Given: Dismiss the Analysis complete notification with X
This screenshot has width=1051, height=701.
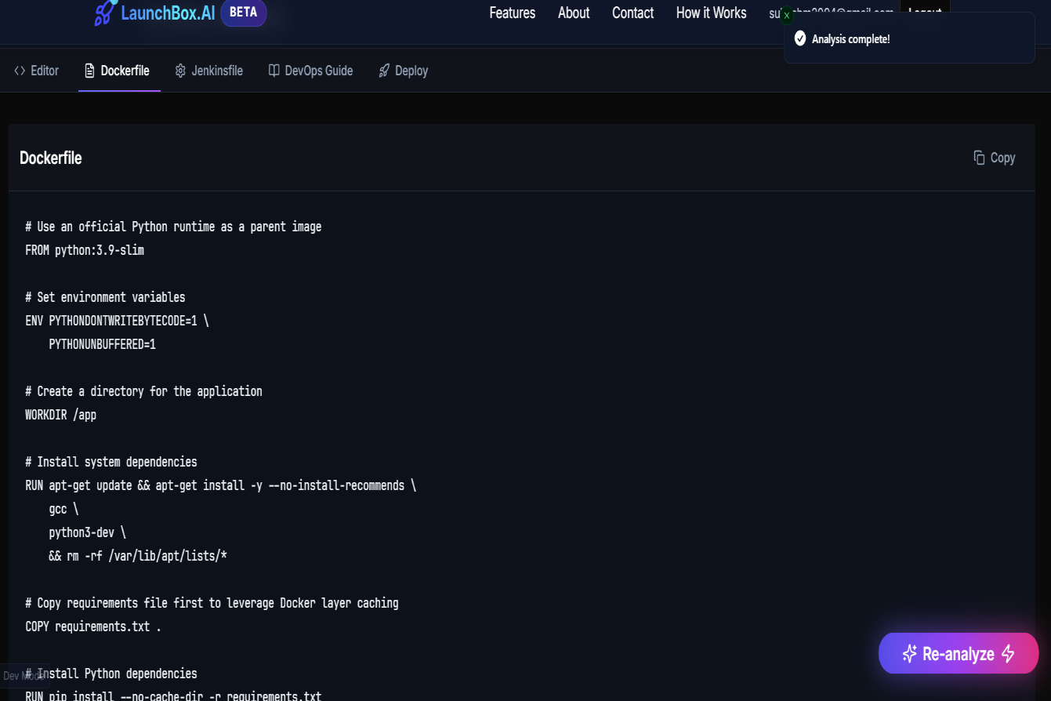Looking at the screenshot, I should [x=787, y=16].
